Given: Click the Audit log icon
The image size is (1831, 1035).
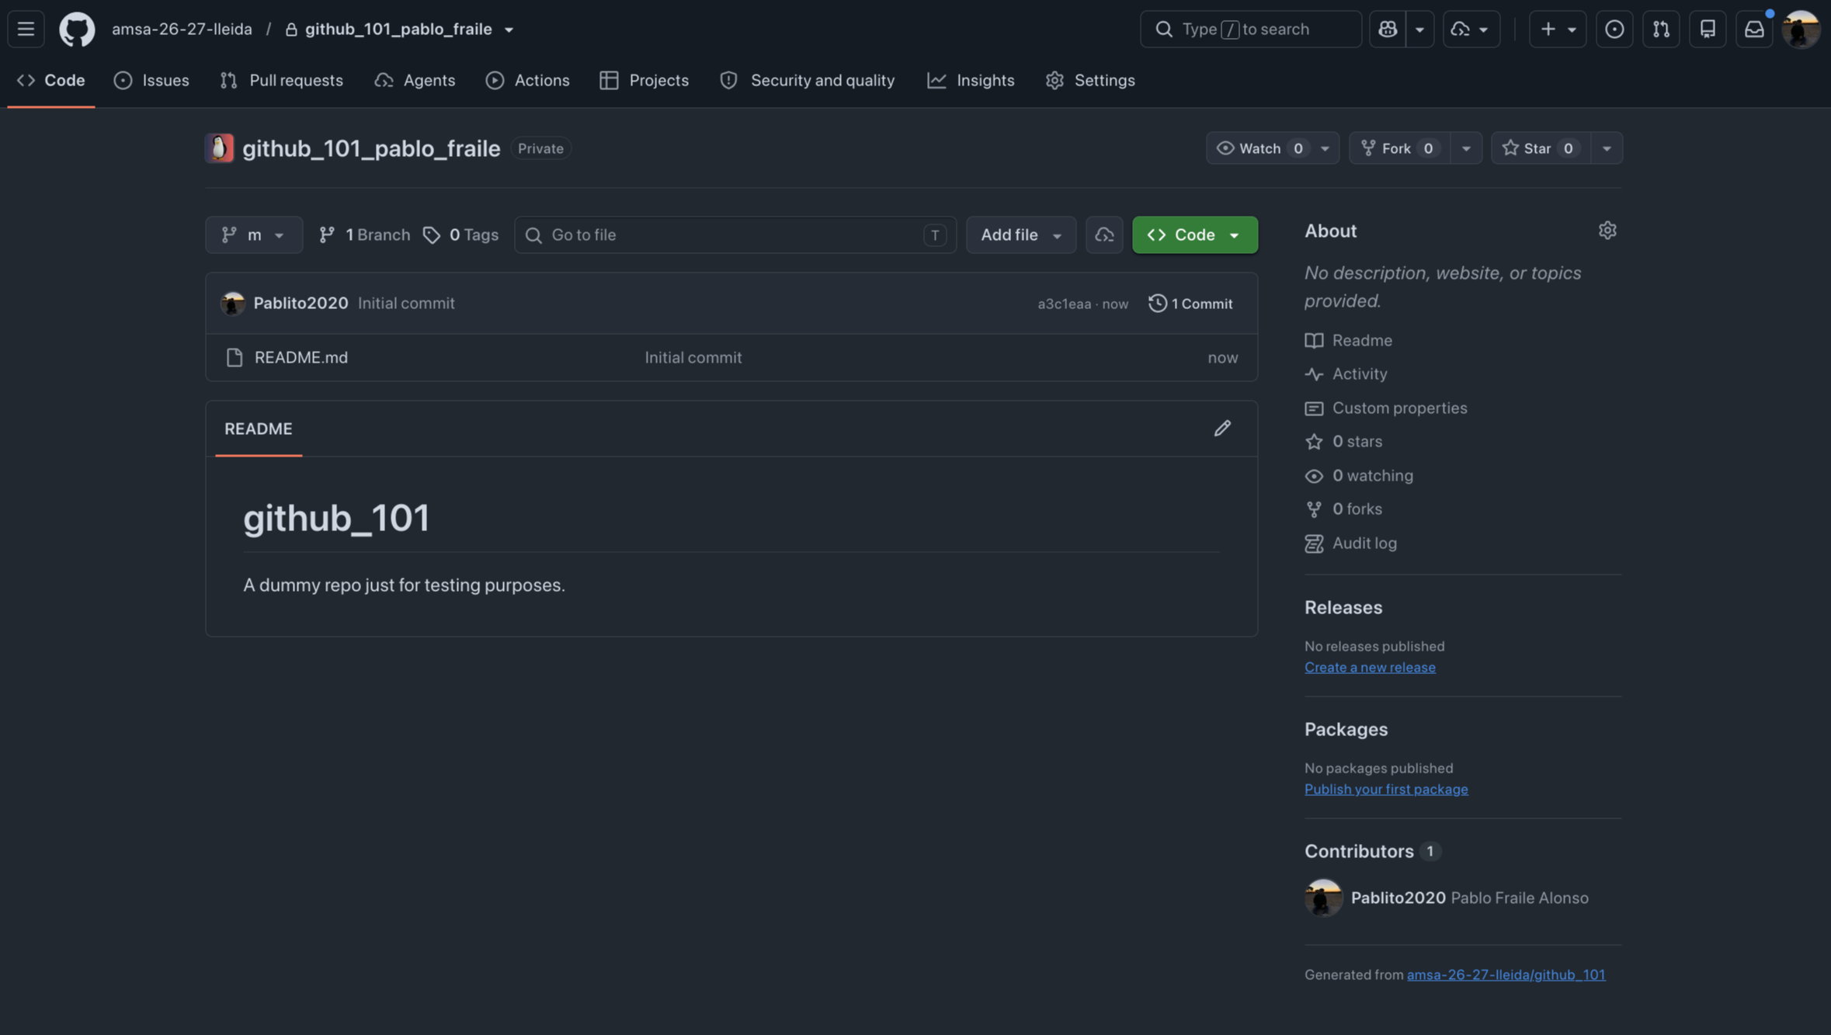Looking at the screenshot, I should pos(1314,544).
